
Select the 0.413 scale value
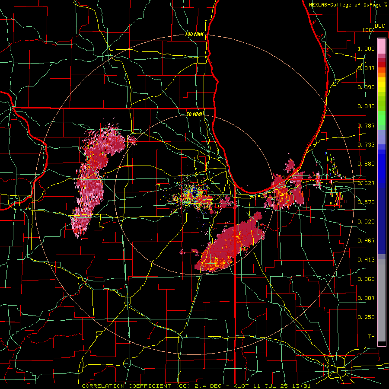pos(366,260)
